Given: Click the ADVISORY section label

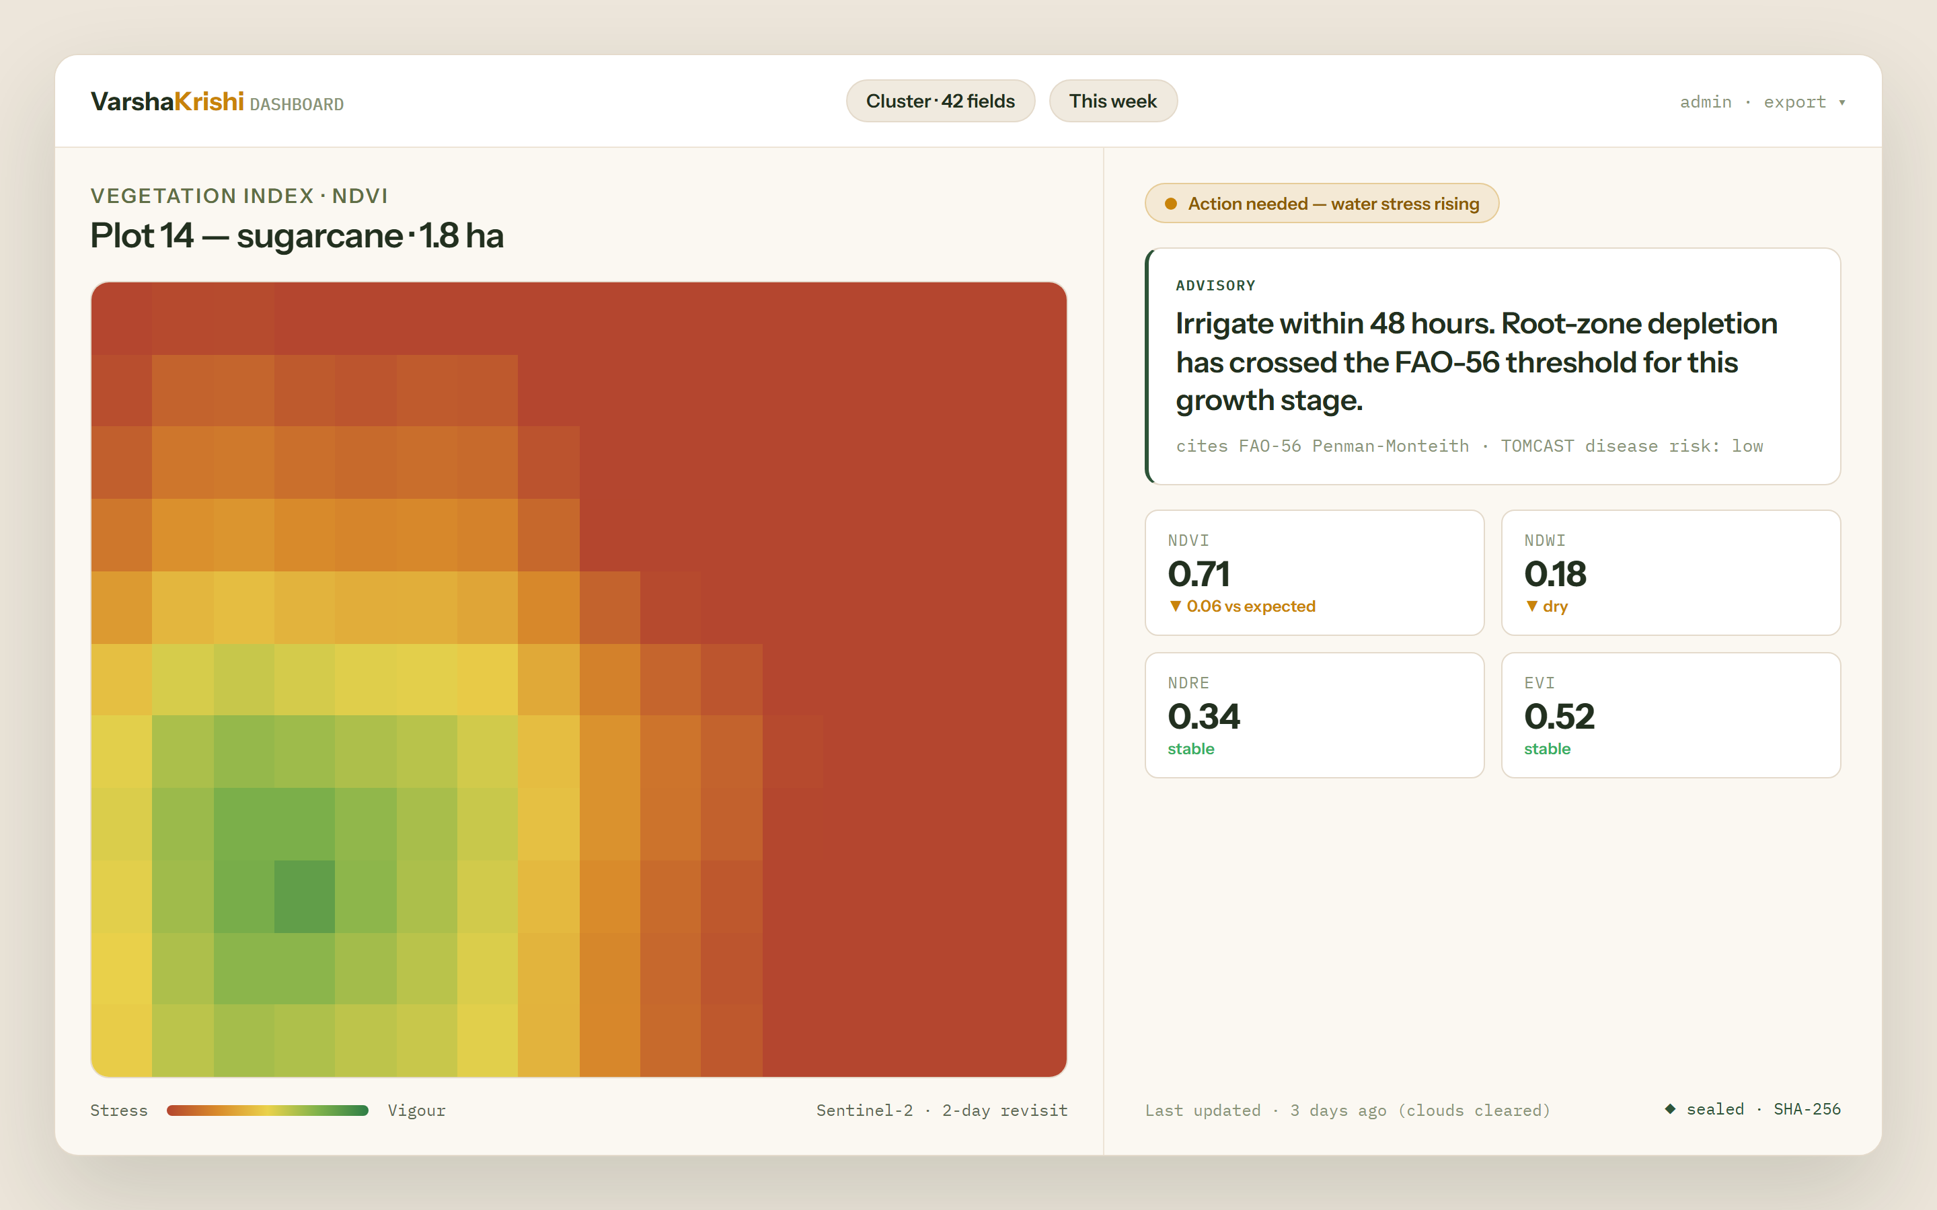Looking at the screenshot, I should pyautogui.click(x=1215, y=286).
